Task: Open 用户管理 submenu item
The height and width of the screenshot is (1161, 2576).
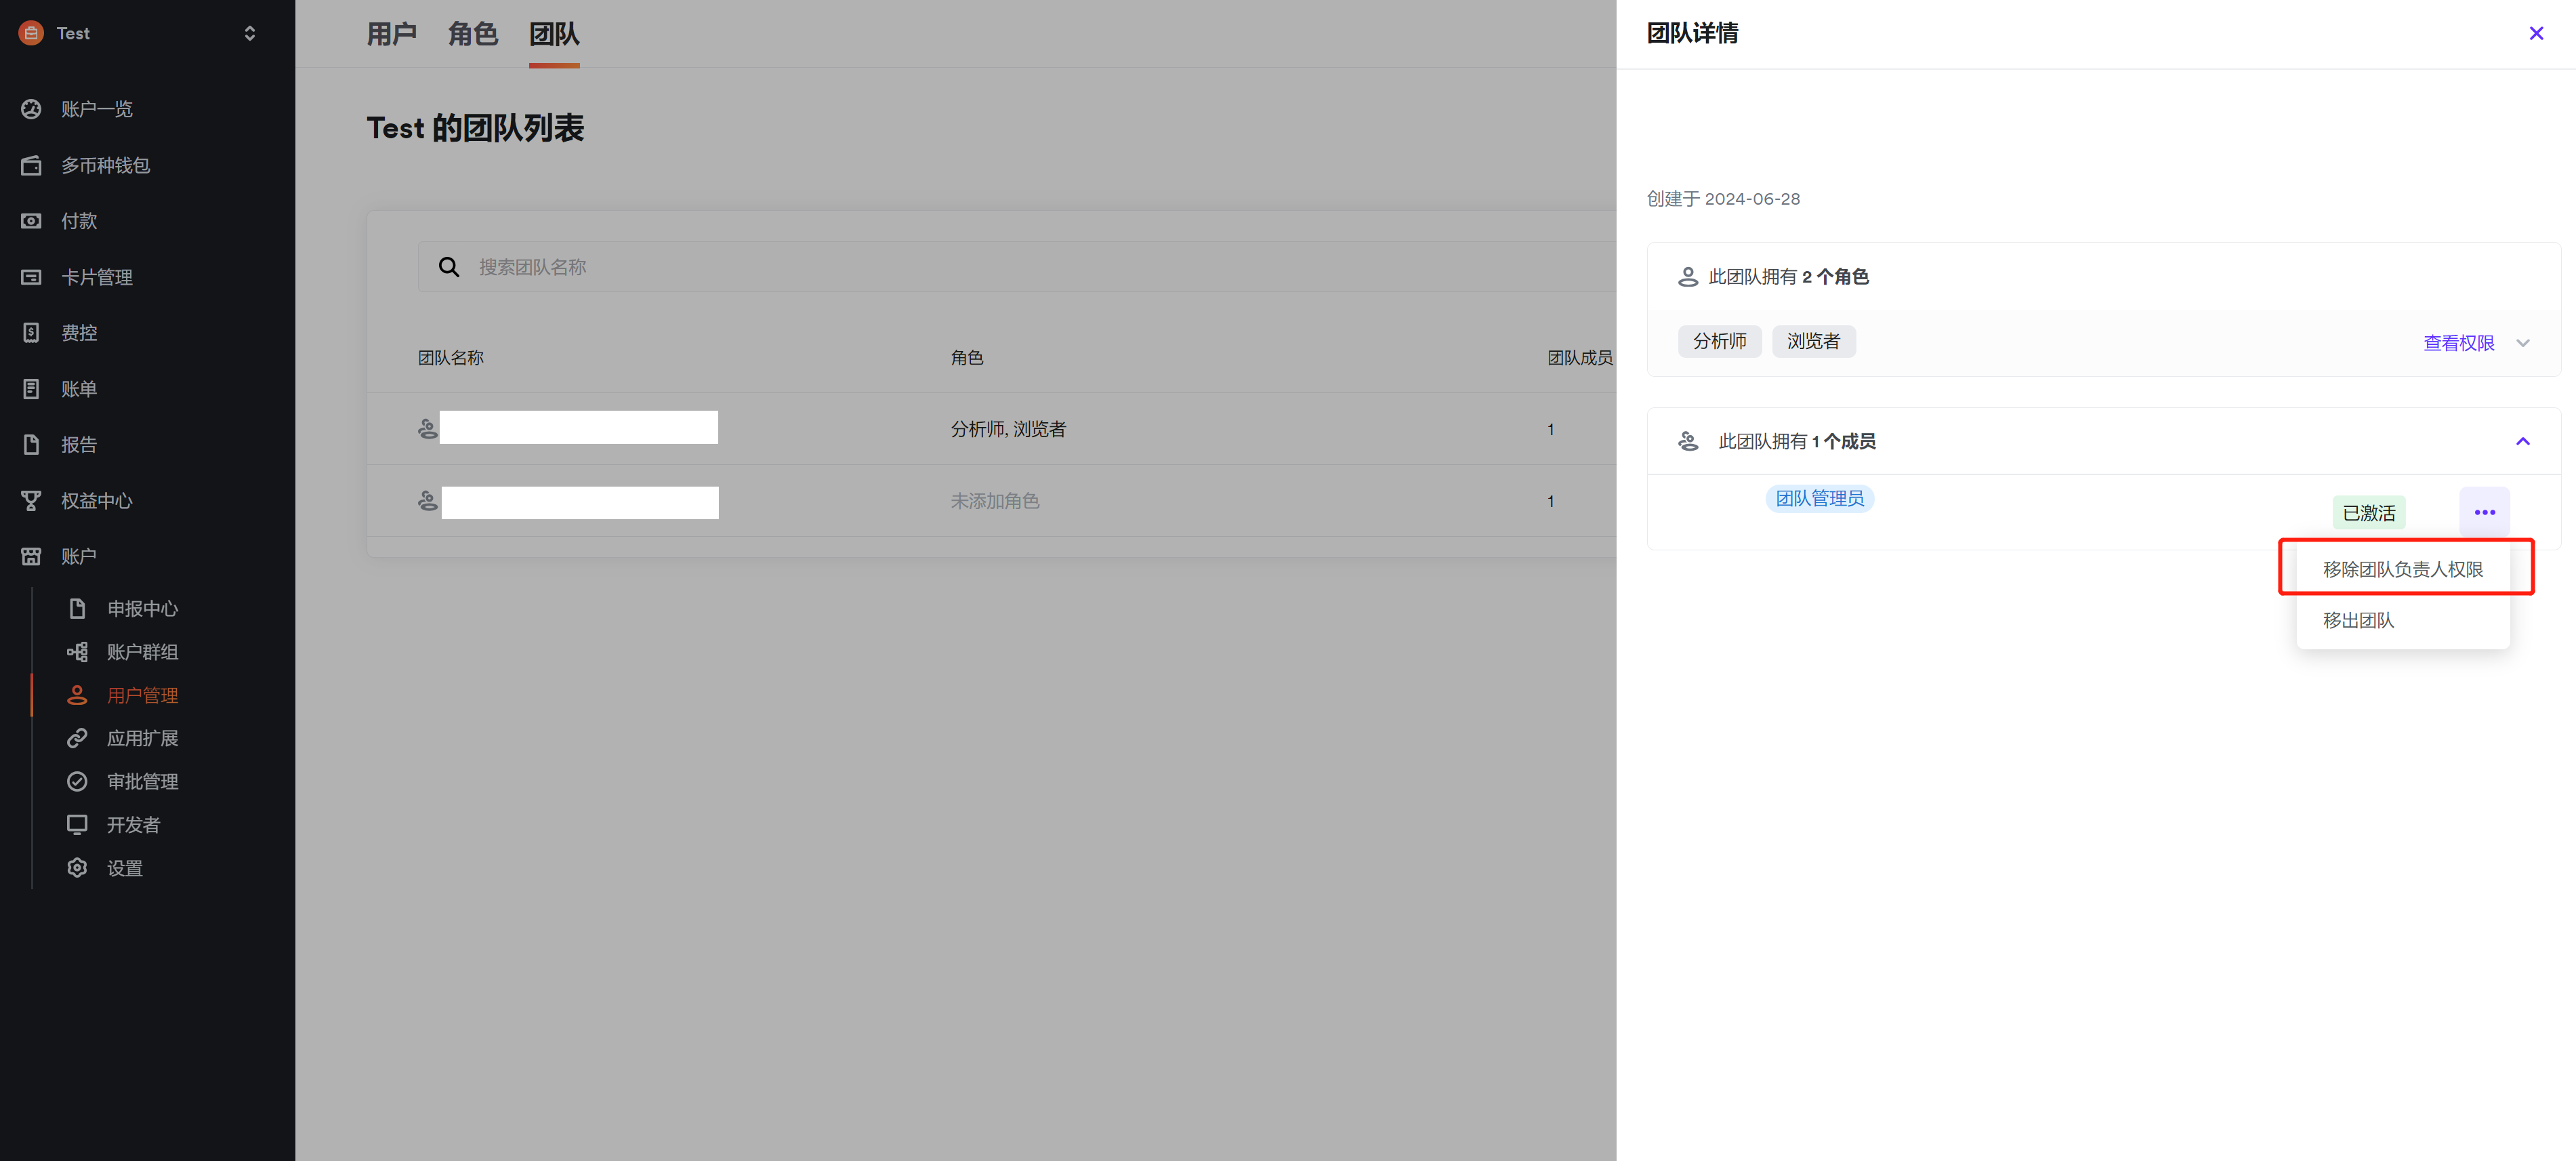Action: pyautogui.click(x=143, y=695)
